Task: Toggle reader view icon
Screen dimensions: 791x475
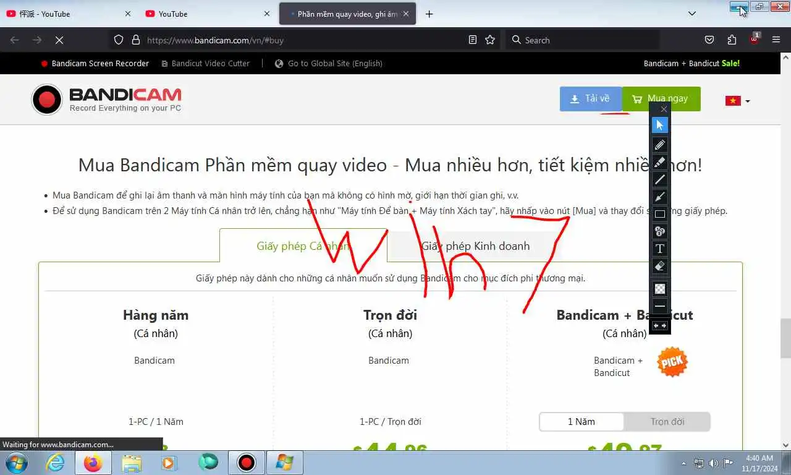Action: [x=473, y=40]
